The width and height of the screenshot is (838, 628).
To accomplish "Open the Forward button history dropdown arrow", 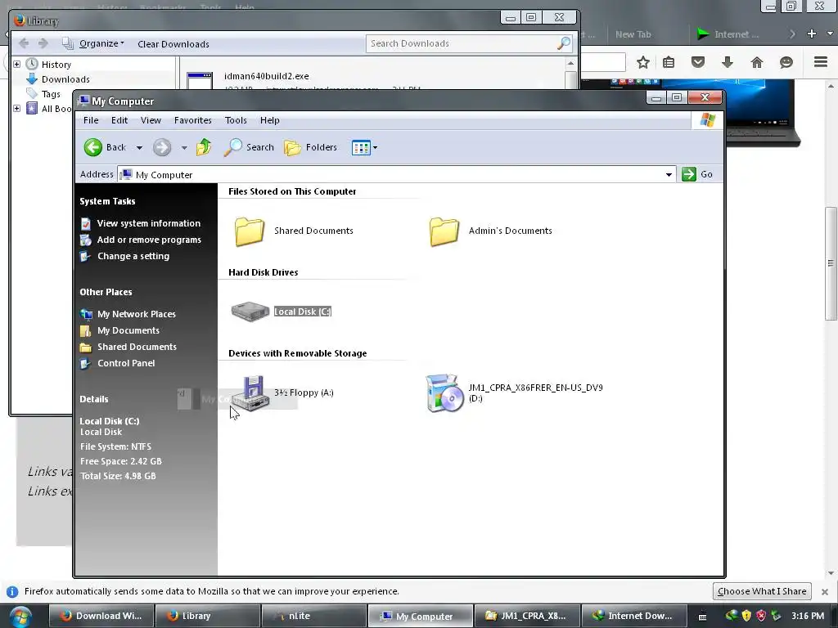I will pos(184,148).
